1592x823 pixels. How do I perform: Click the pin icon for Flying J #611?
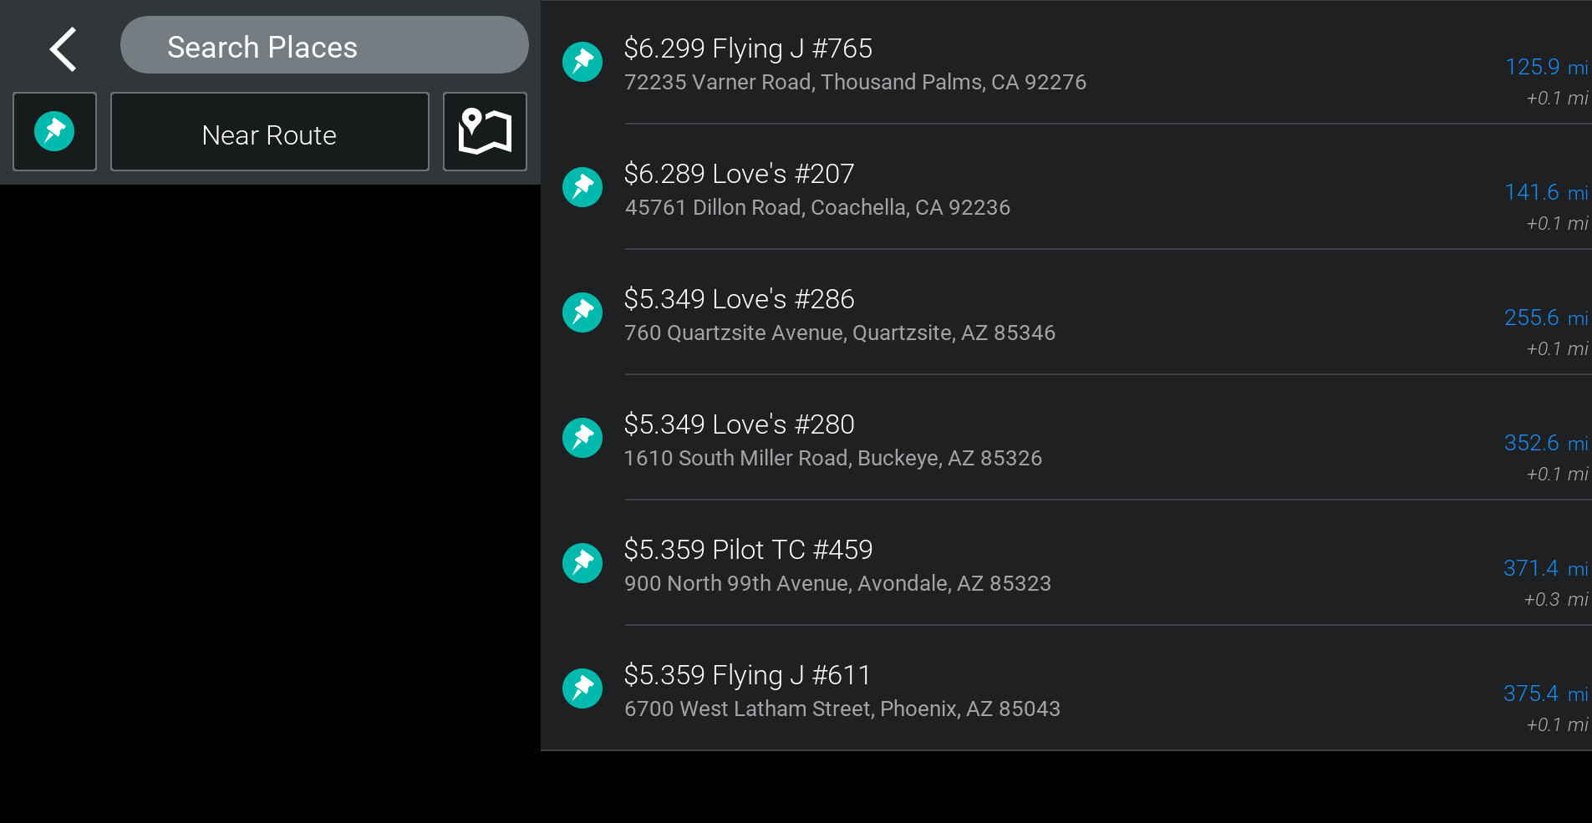(582, 688)
